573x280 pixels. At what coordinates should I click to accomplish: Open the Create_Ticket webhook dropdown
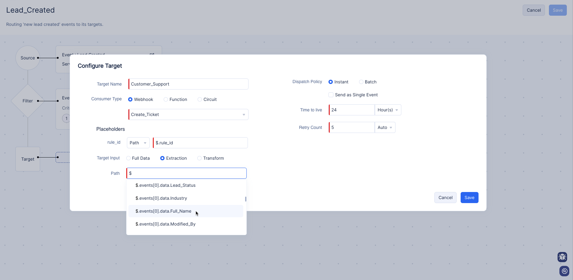pyautogui.click(x=188, y=114)
